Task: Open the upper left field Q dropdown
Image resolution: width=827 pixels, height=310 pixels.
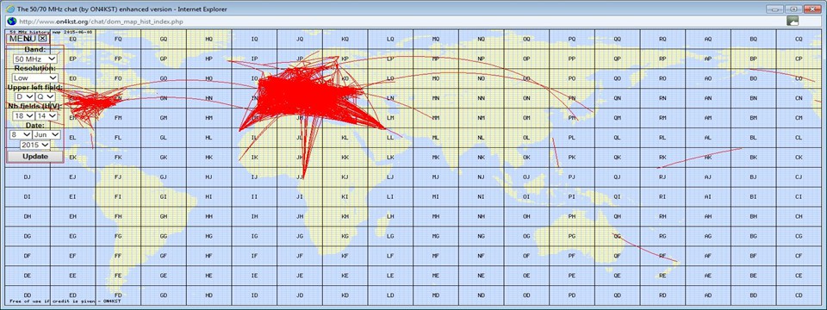Action: 45,97
